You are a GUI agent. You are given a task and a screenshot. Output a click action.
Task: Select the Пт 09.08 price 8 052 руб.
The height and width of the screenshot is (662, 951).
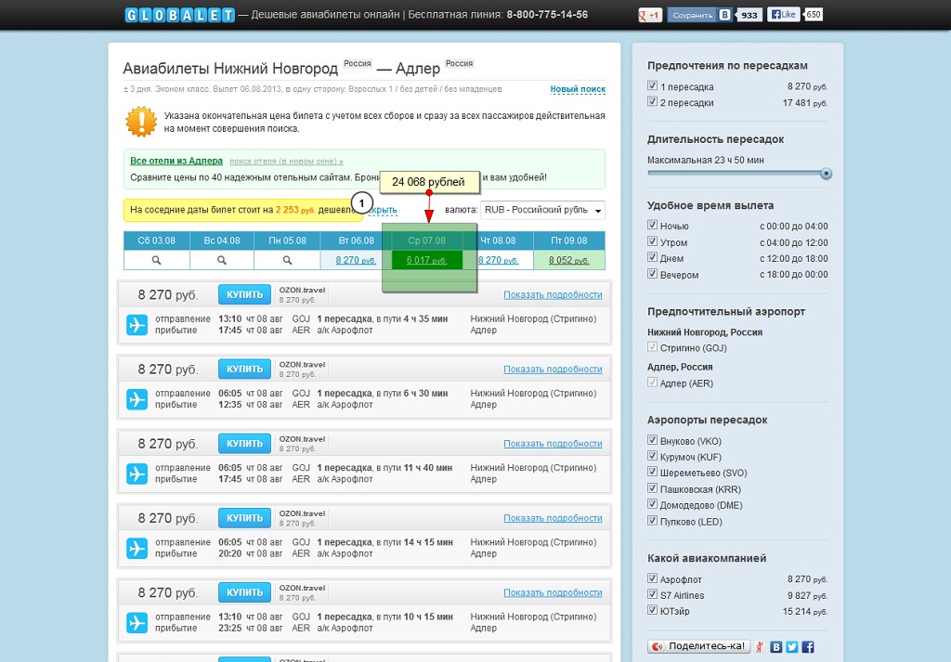tap(568, 261)
